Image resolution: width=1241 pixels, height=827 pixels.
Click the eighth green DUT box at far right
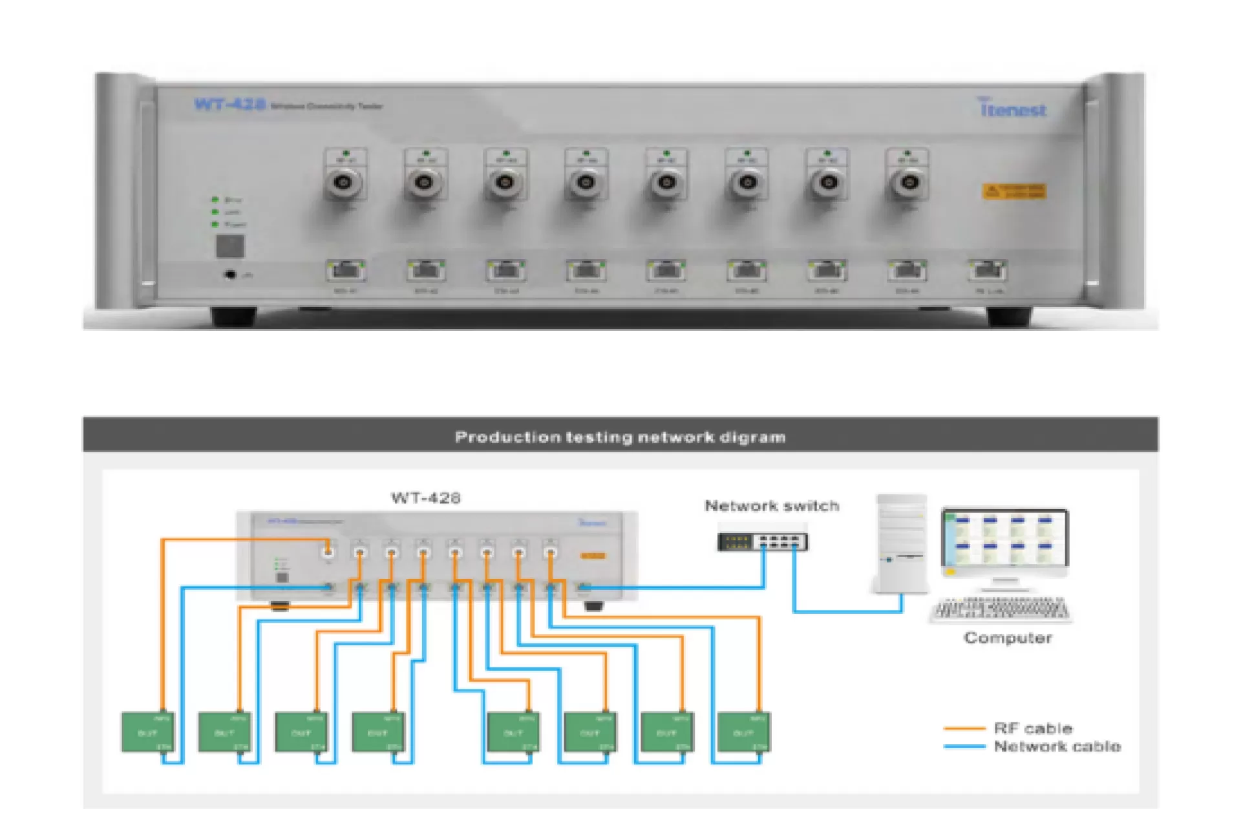click(x=744, y=732)
